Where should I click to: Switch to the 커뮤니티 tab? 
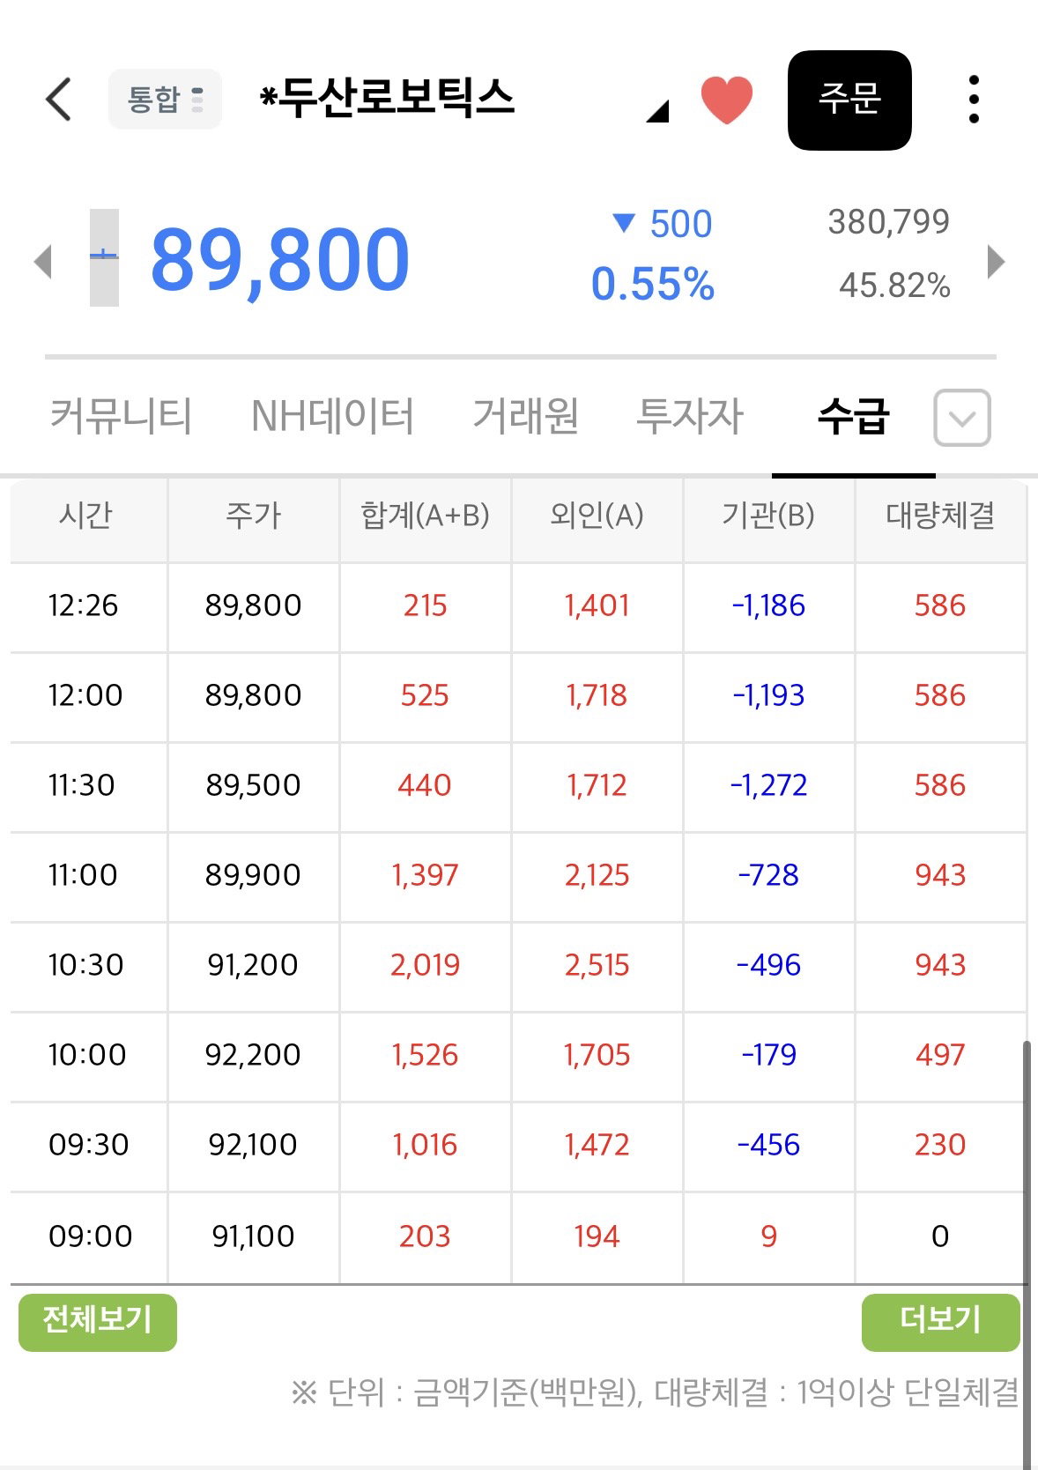click(121, 416)
